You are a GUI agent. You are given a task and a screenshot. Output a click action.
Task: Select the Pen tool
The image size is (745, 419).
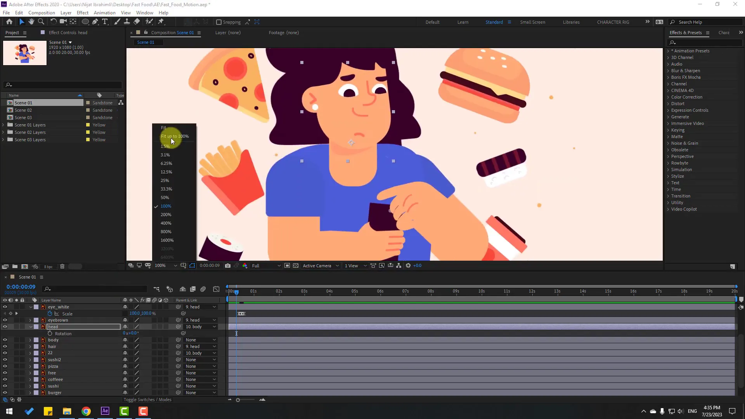coord(95,22)
